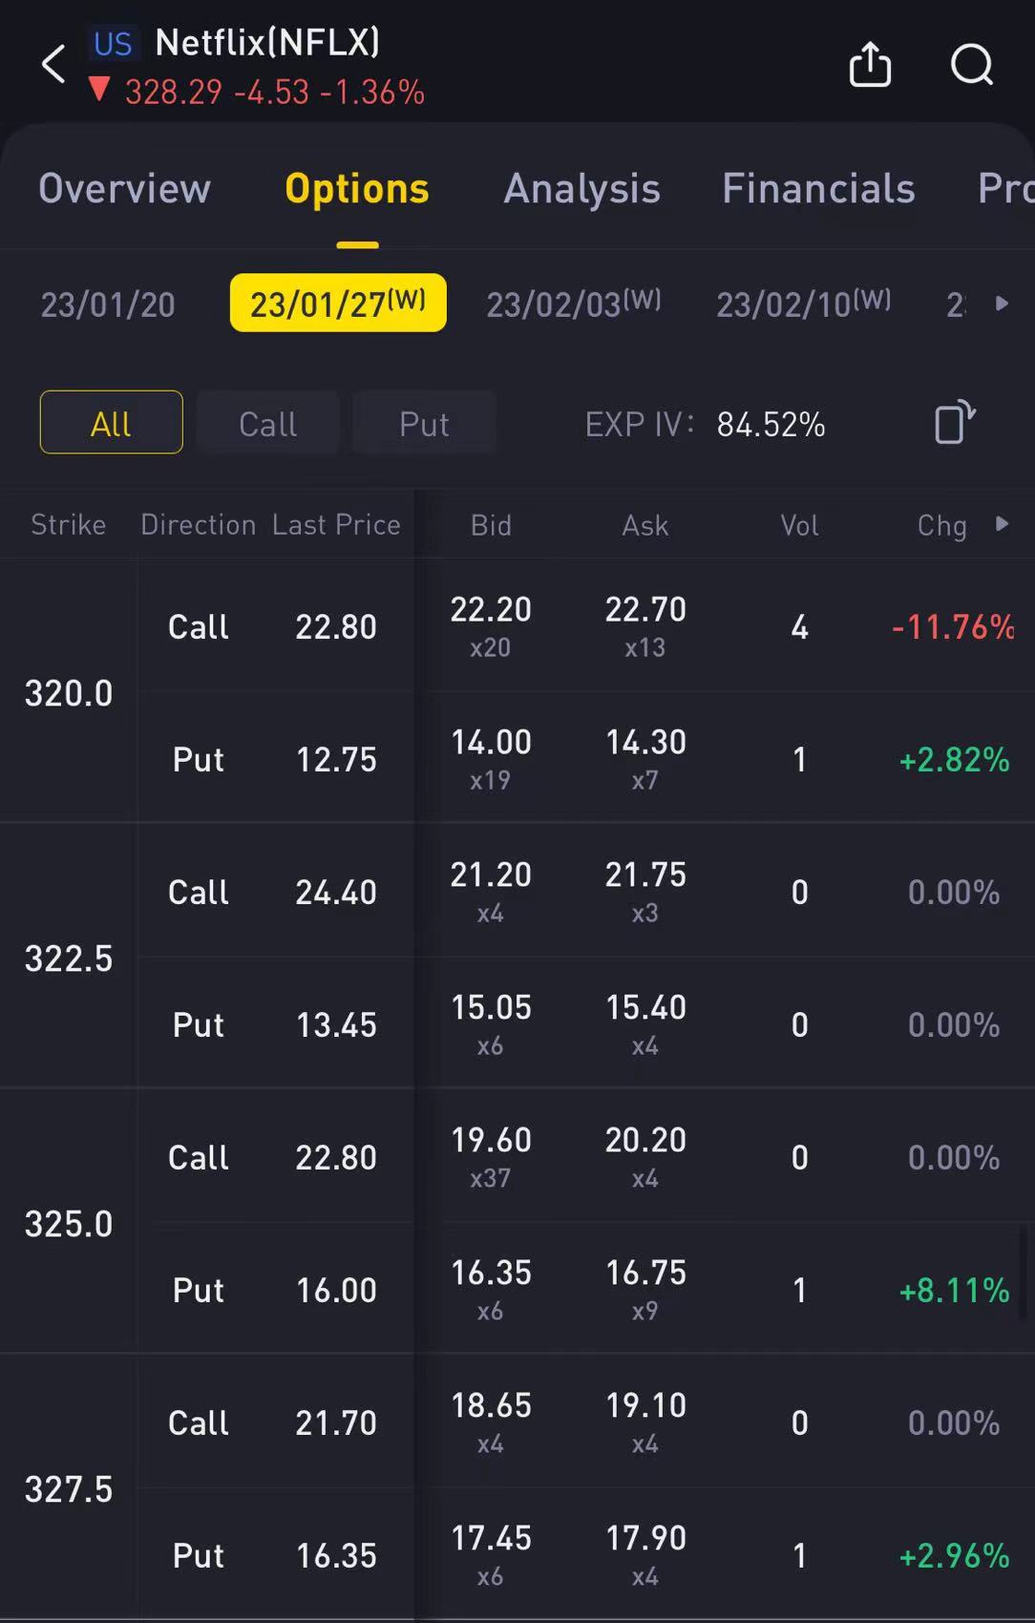Tap the back arrow icon
1035x1623 pixels.
(54, 65)
